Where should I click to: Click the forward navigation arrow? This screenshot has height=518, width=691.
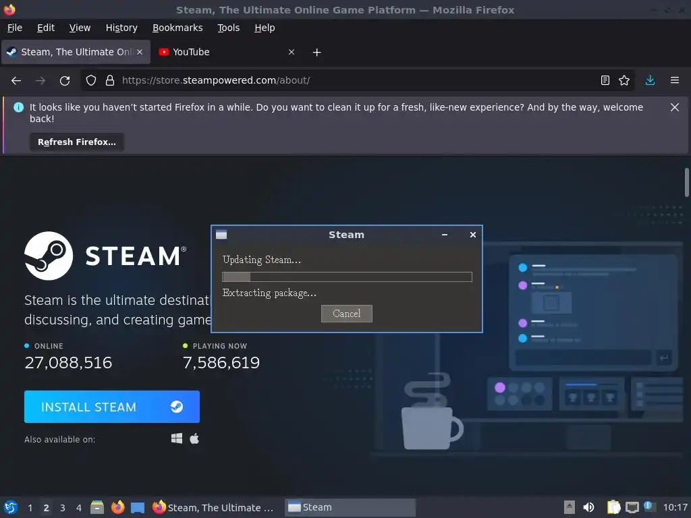tap(40, 81)
